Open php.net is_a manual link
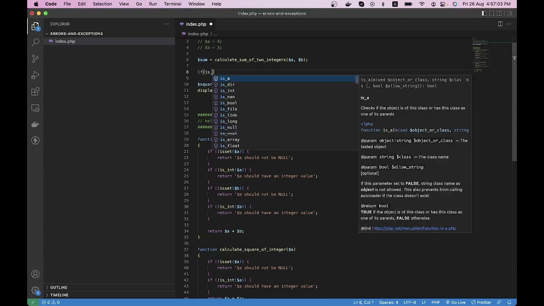 (x=414, y=228)
